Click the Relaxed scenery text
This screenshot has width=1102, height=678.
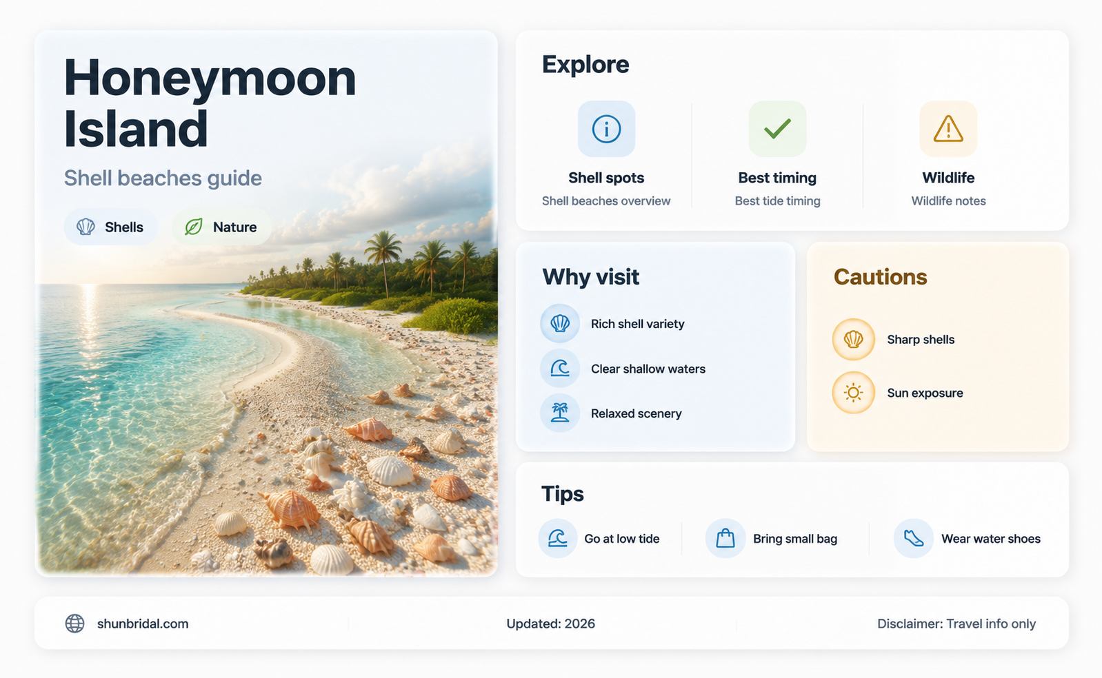[x=637, y=413]
